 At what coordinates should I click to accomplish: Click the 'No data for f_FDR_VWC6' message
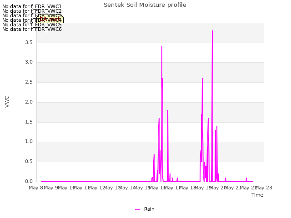pyautogui.click(x=32, y=29)
